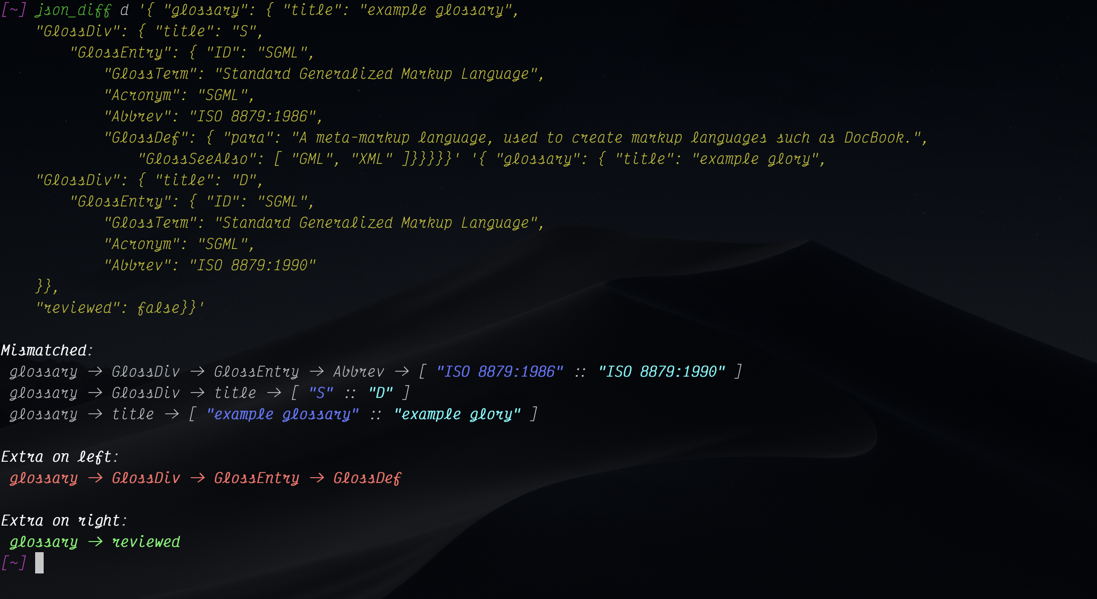Image resolution: width=1097 pixels, height=599 pixels.
Task: Click the green glossary text under Extra on right
Action: click(44, 542)
